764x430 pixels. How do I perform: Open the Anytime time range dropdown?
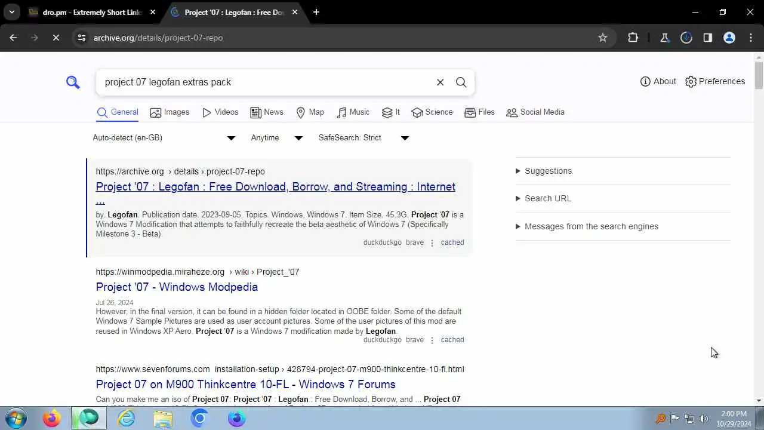[x=277, y=137]
